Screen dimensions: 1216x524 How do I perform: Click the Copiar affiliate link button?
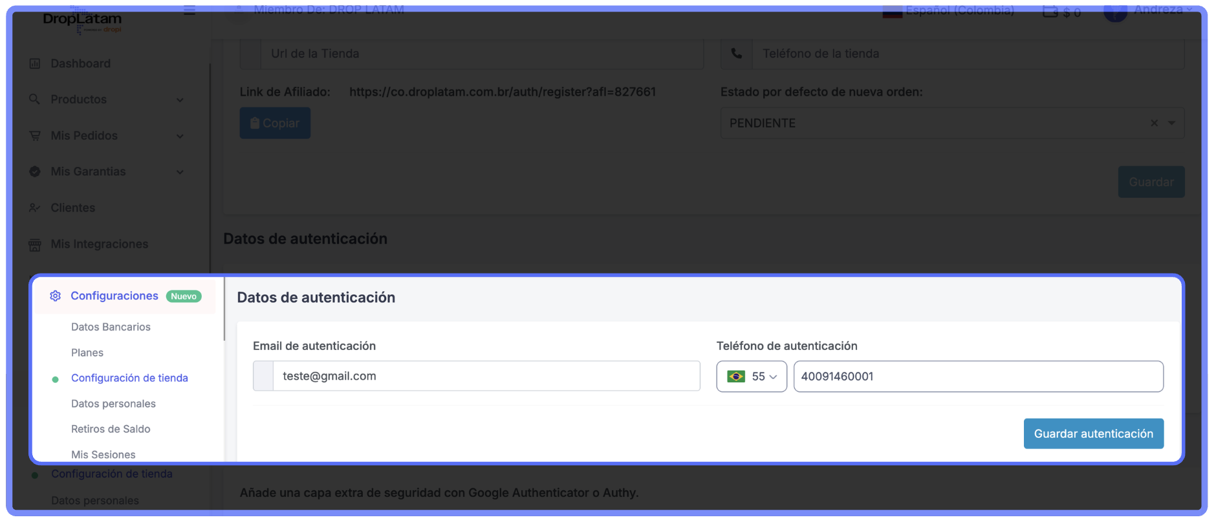[x=275, y=123]
